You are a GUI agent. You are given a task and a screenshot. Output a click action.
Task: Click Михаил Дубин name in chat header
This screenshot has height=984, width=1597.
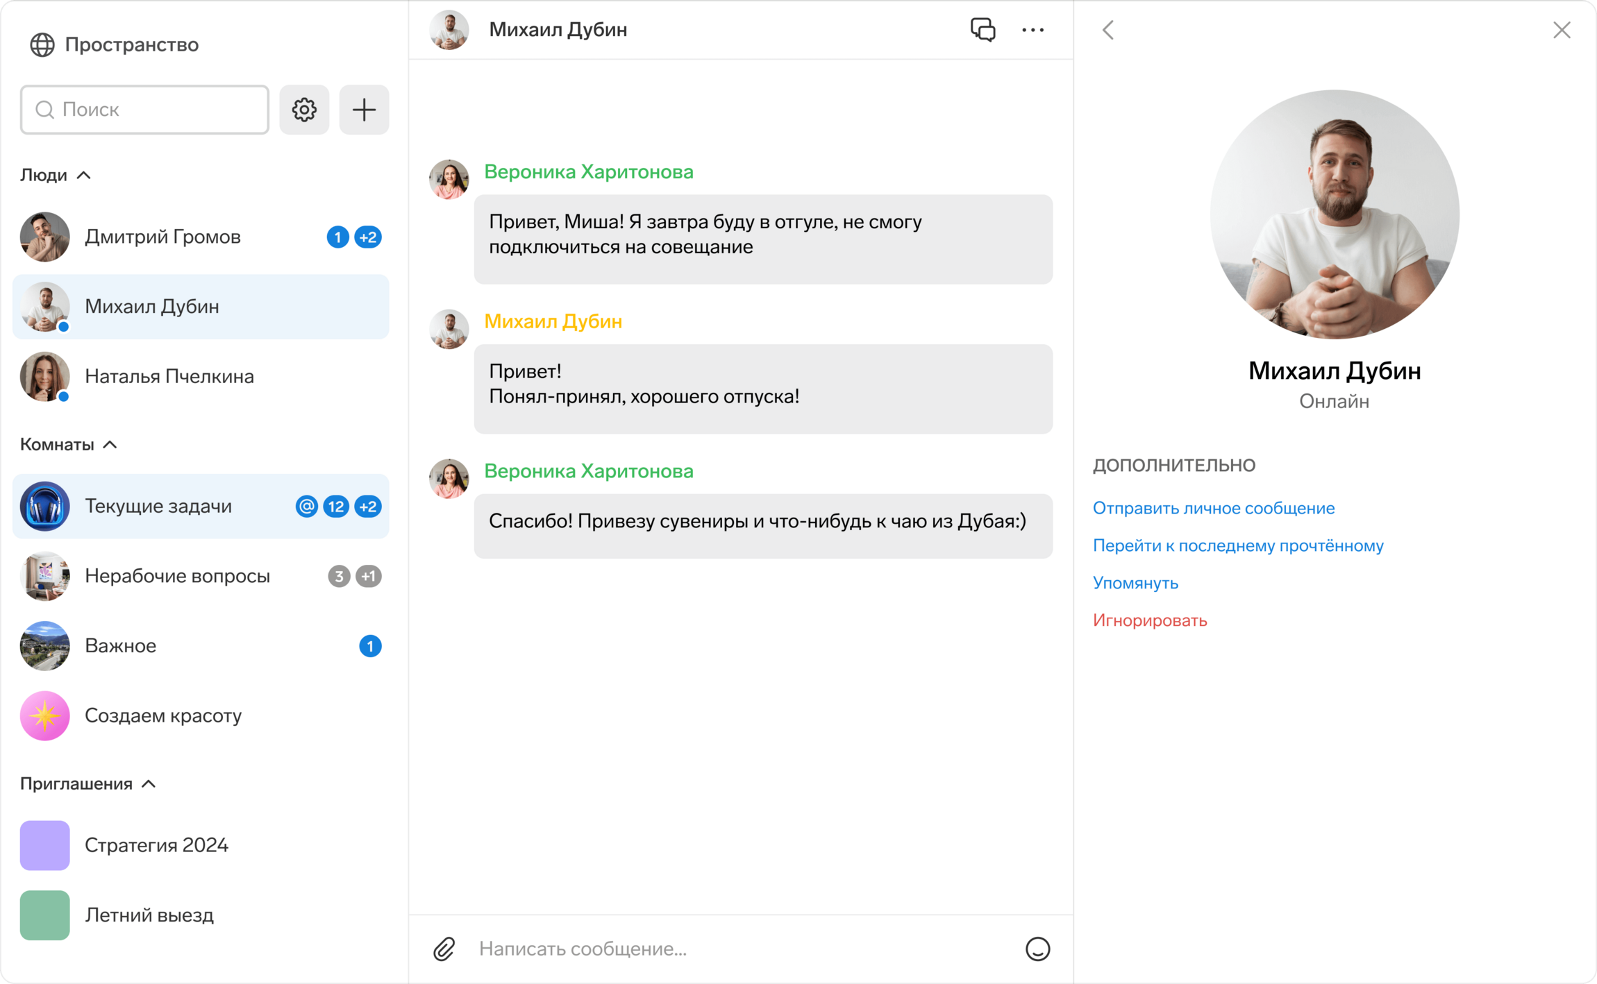(558, 30)
